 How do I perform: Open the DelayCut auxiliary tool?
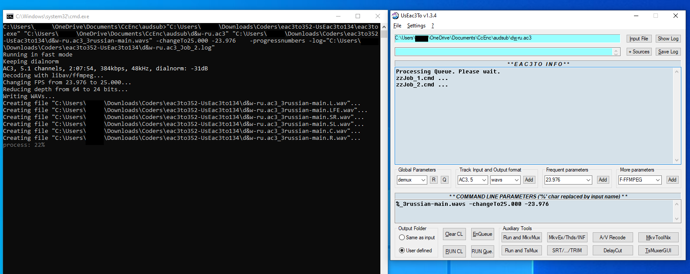(x=613, y=251)
